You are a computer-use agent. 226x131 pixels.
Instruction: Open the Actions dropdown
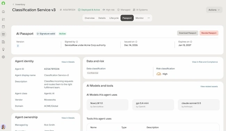pos(214,10)
